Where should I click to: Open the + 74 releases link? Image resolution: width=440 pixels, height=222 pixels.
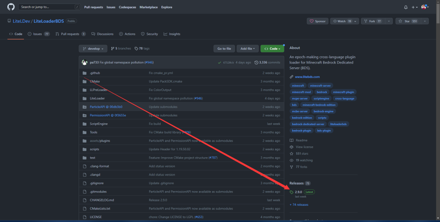299,205
